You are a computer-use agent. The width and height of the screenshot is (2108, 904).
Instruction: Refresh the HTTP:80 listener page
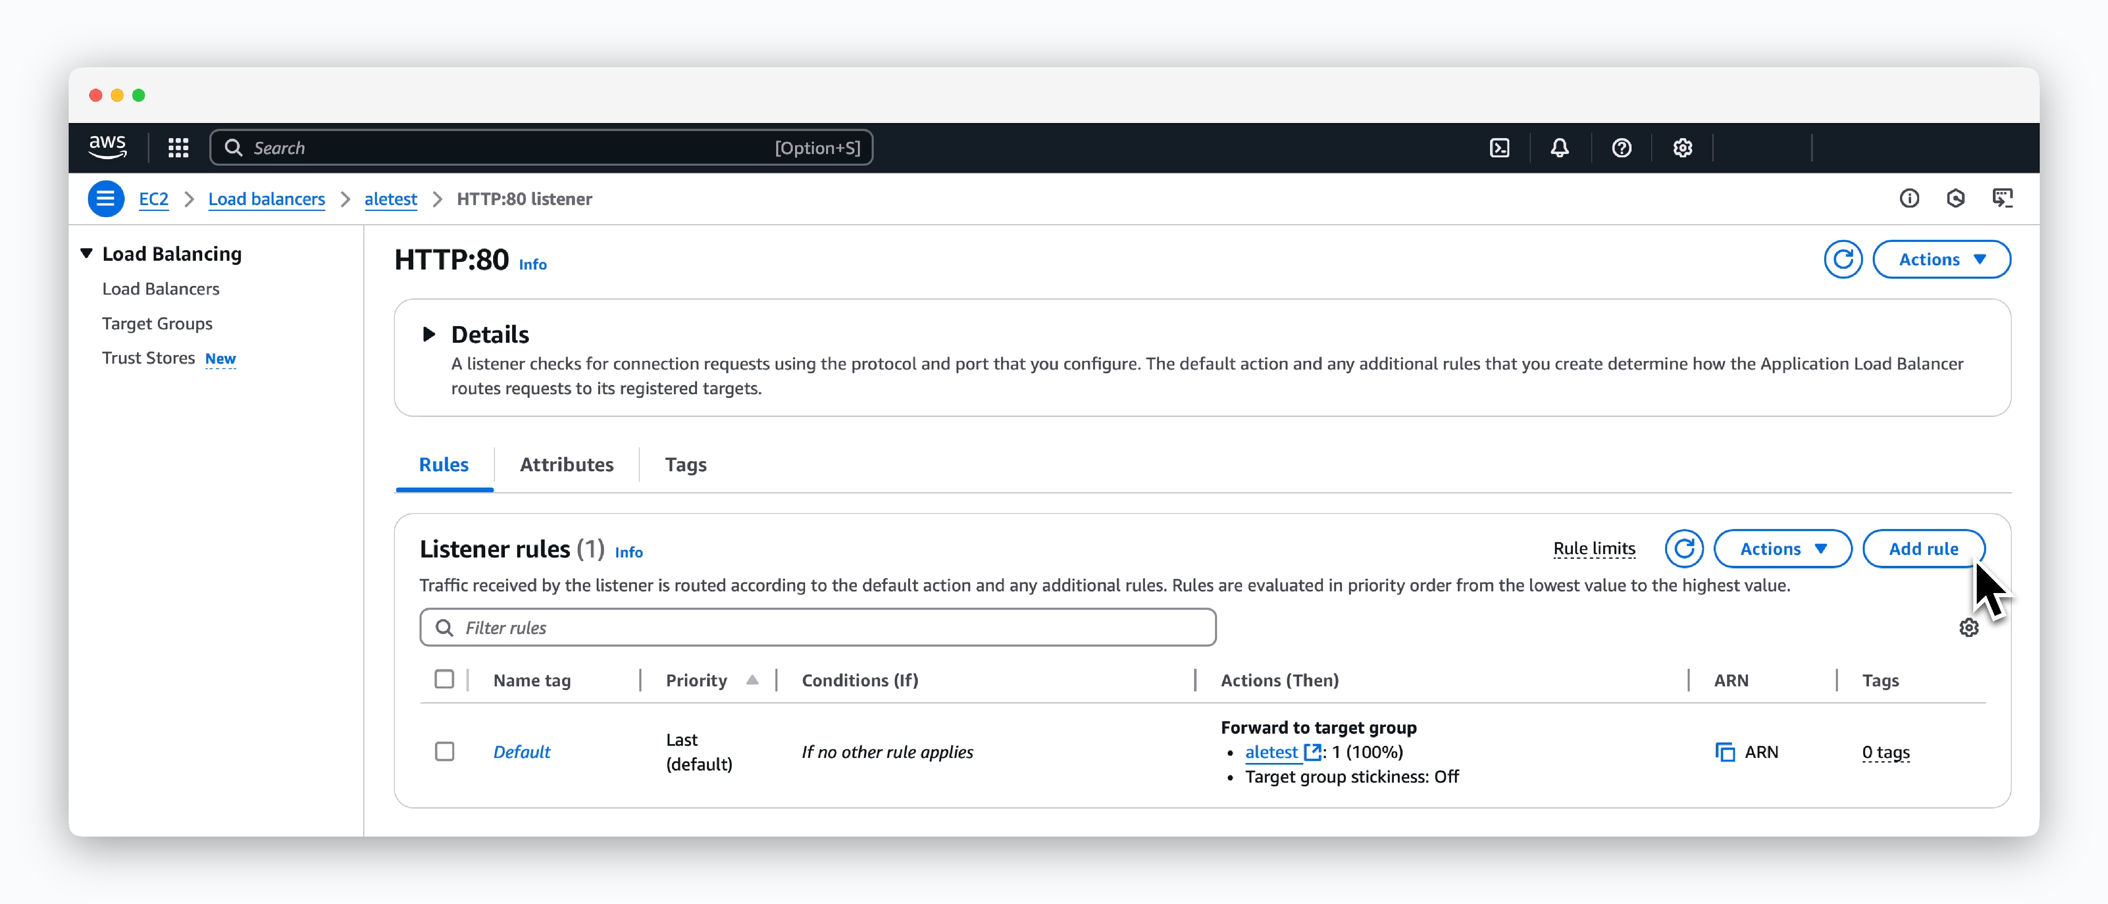point(1843,259)
